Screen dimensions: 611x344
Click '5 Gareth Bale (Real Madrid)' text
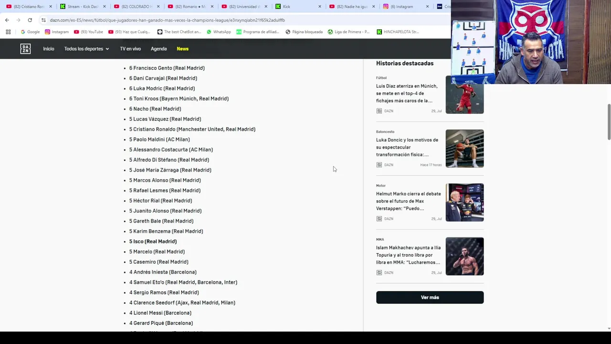(161, 221)
